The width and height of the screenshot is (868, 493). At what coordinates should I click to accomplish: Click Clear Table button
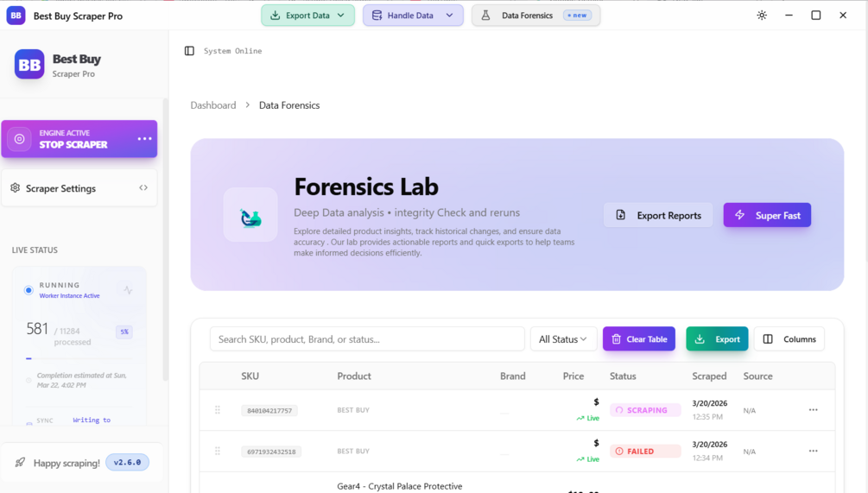tap(639, 339)
